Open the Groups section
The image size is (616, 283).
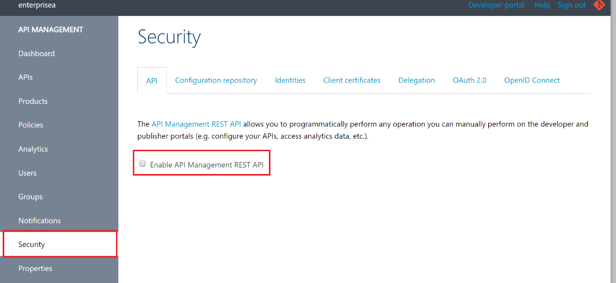30,196
